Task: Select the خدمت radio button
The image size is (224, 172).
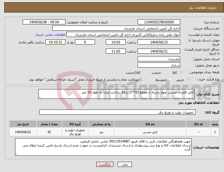Action: [x=165, y=72]
